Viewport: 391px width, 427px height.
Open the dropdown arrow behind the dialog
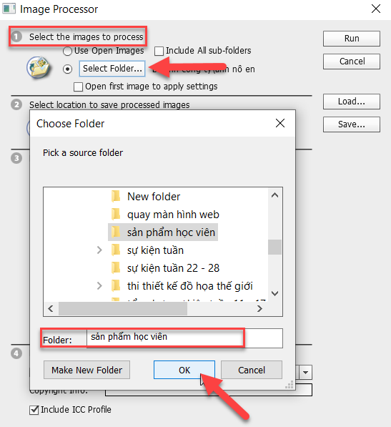(x=305, y=372)
